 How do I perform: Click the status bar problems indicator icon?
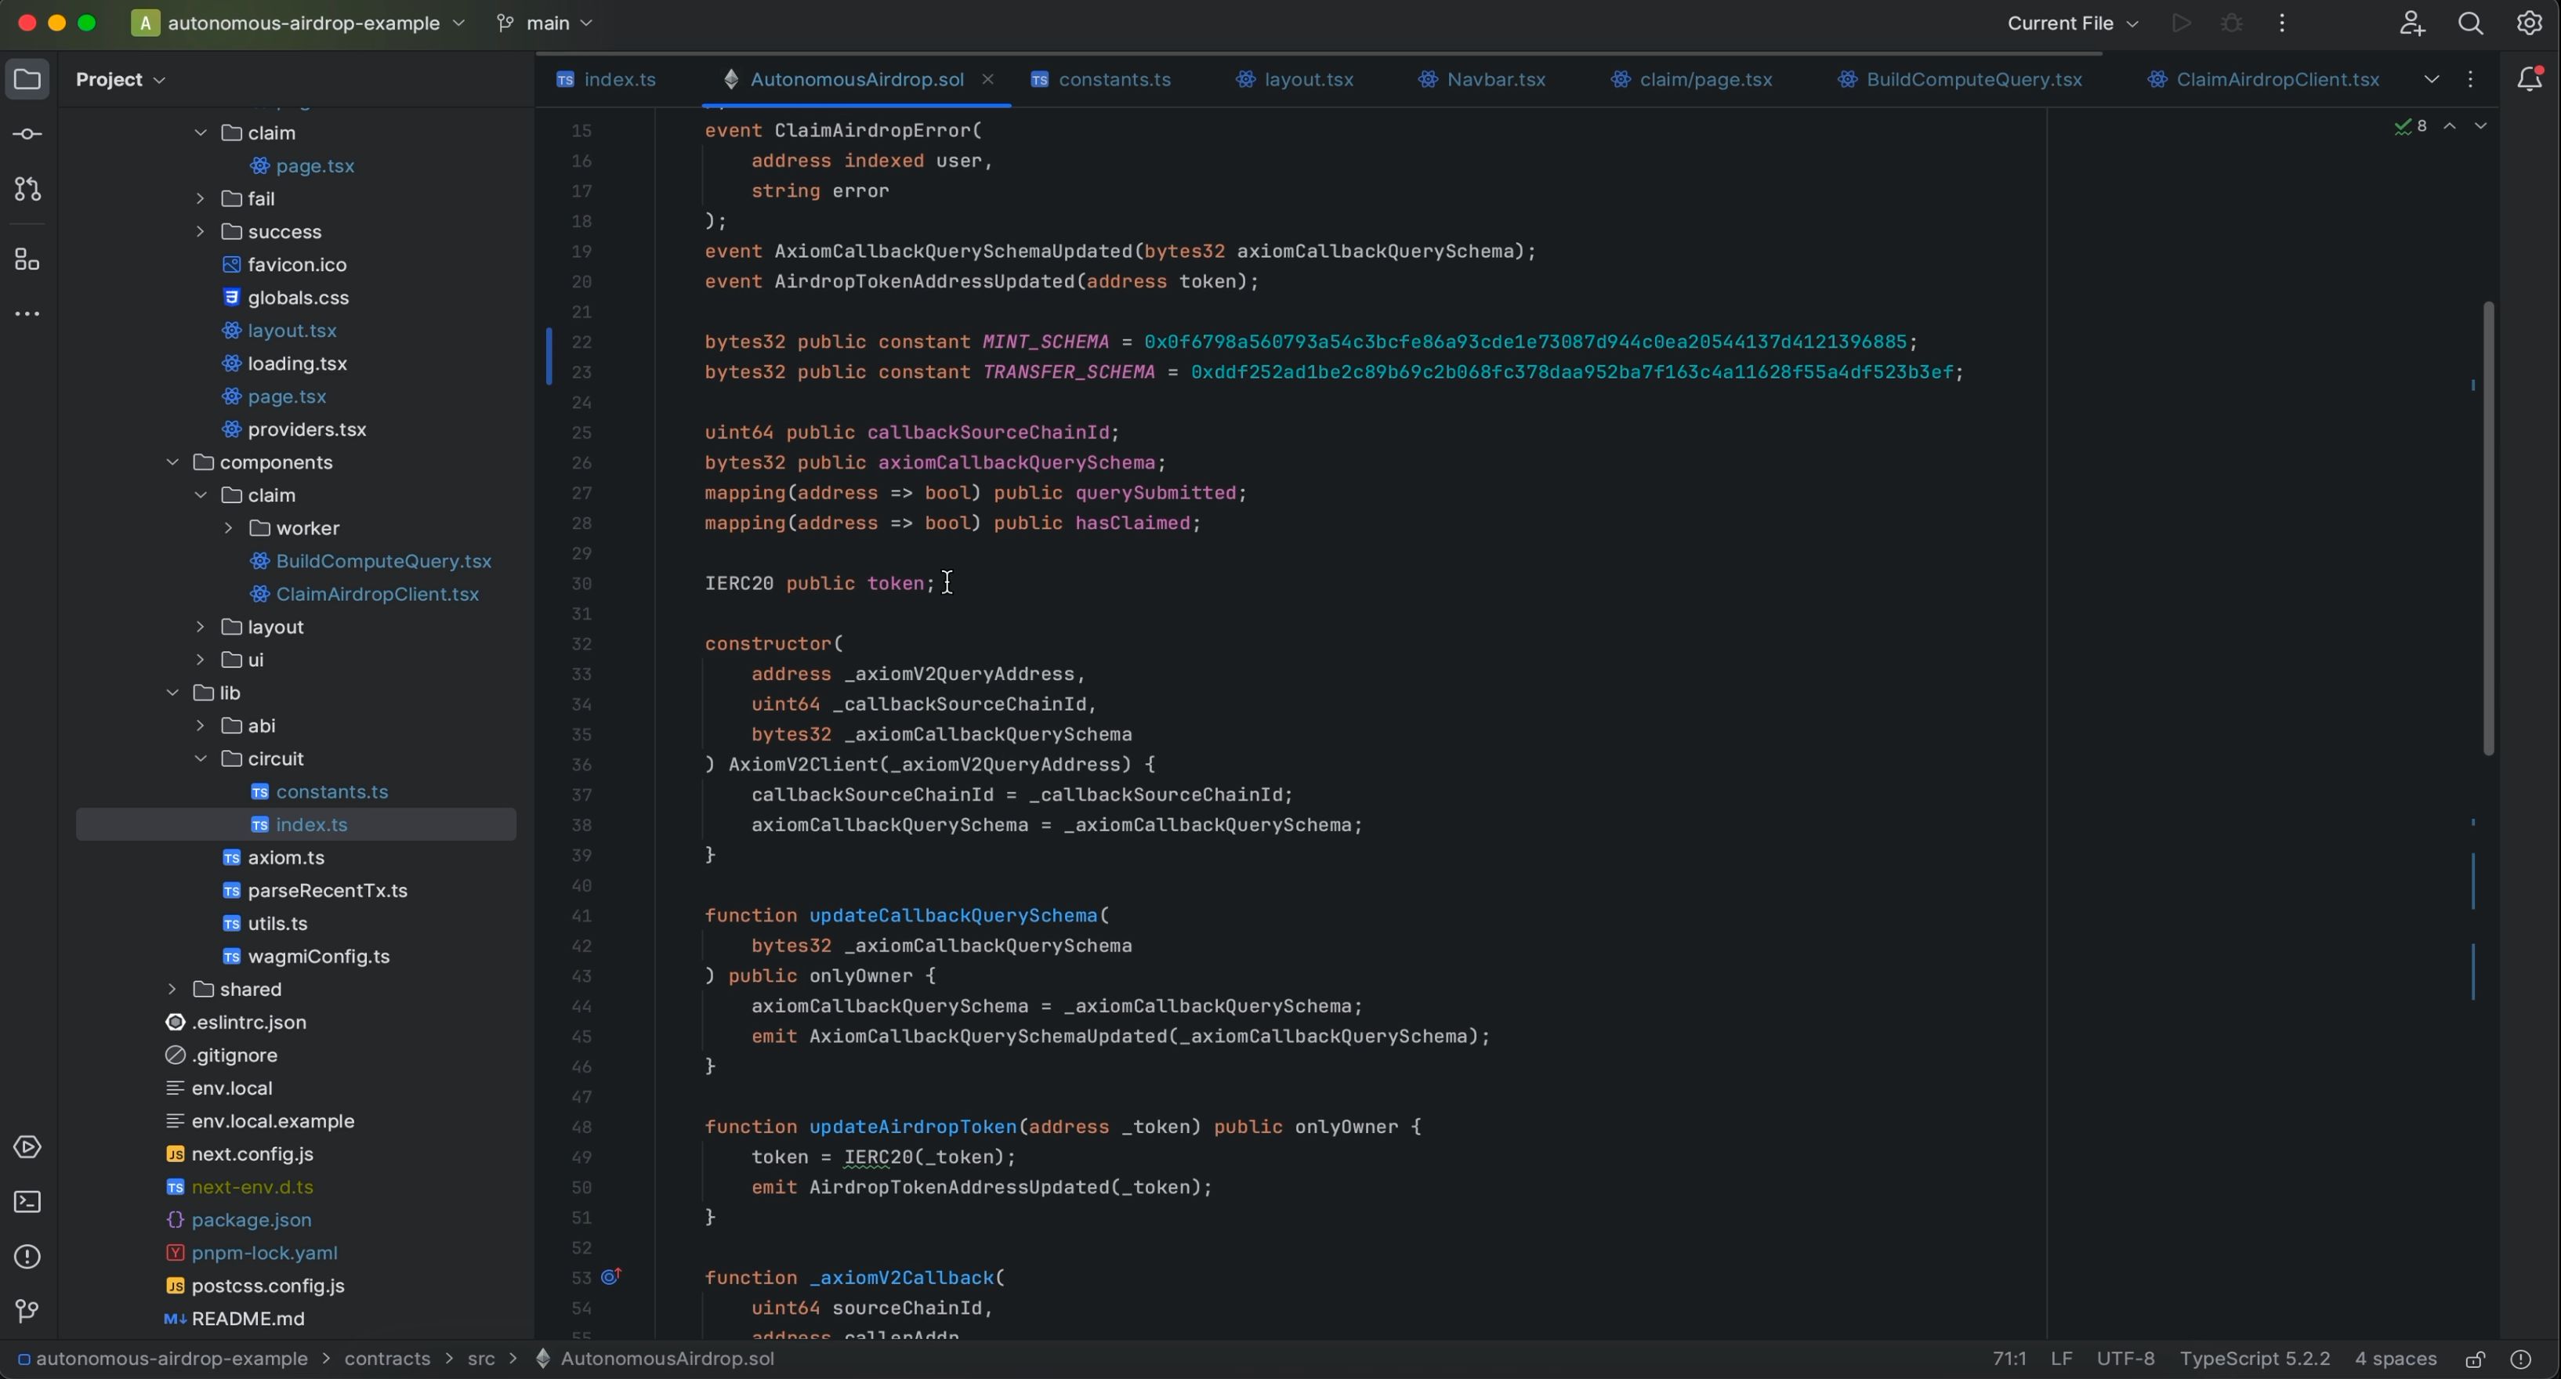coord(2521,1359)
